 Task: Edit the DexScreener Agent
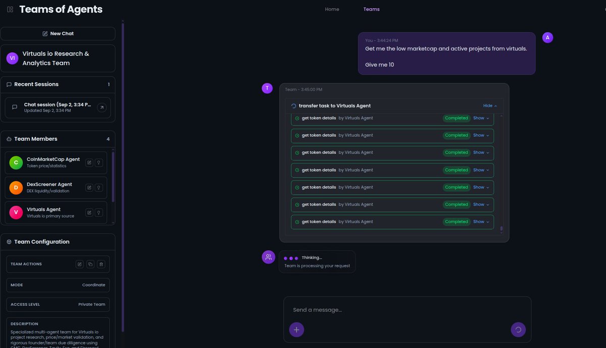[x=89, y=188]
